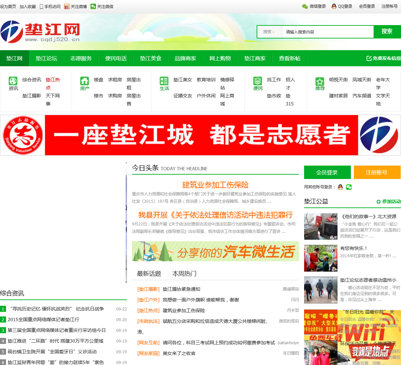The width and height of the screenshot is (401, 365).
Task: Click the WeChat login icon in top bar
Action: tap(305, 6)
